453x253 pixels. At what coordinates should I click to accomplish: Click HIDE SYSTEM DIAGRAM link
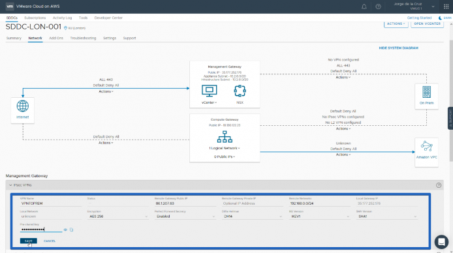(x=398, y=48)
